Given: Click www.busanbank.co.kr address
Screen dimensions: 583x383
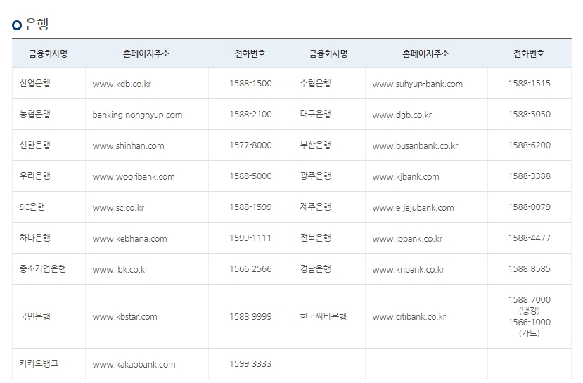Looking at the screenshot, I should click(416, 145).
